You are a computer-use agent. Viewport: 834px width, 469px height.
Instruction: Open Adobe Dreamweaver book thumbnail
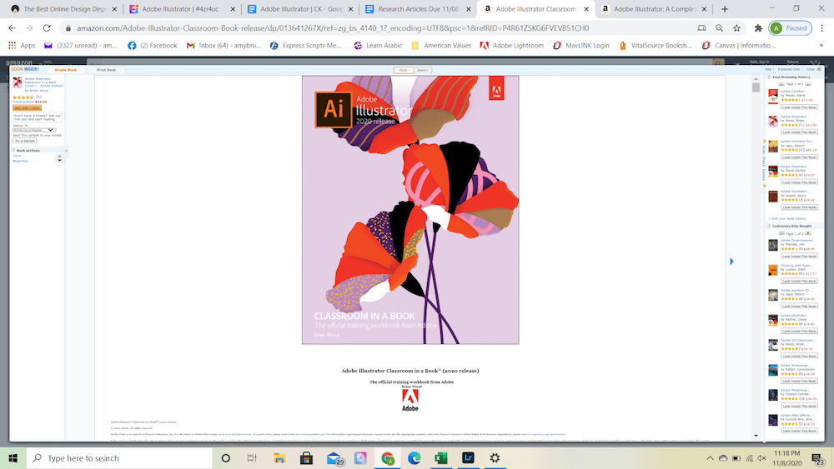point(773,245)
